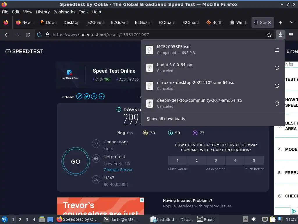Click the padlock site info icon

point(47,35)
